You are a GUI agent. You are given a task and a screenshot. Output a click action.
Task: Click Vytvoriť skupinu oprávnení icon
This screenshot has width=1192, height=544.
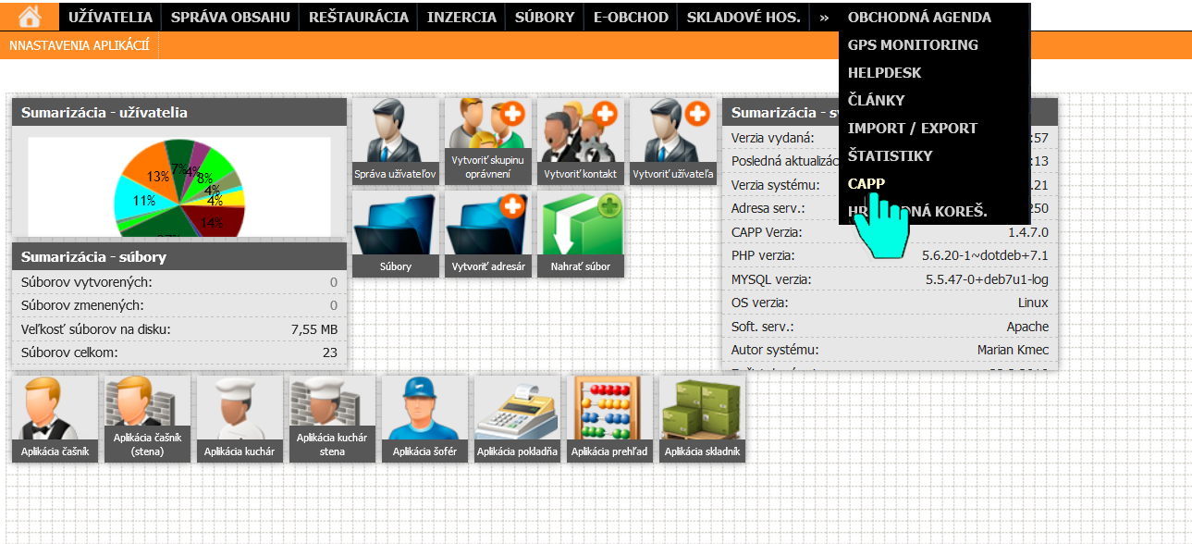coord(487,141)
